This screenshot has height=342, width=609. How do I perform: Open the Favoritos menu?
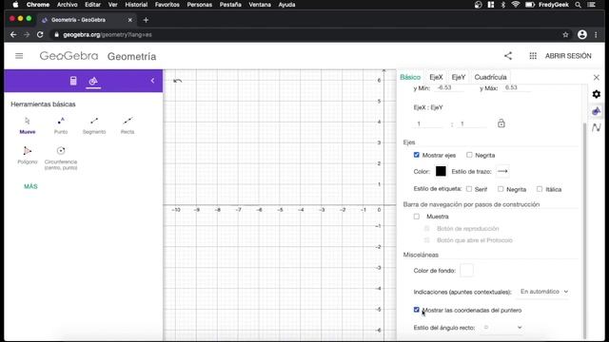click(x=167, y=5)
